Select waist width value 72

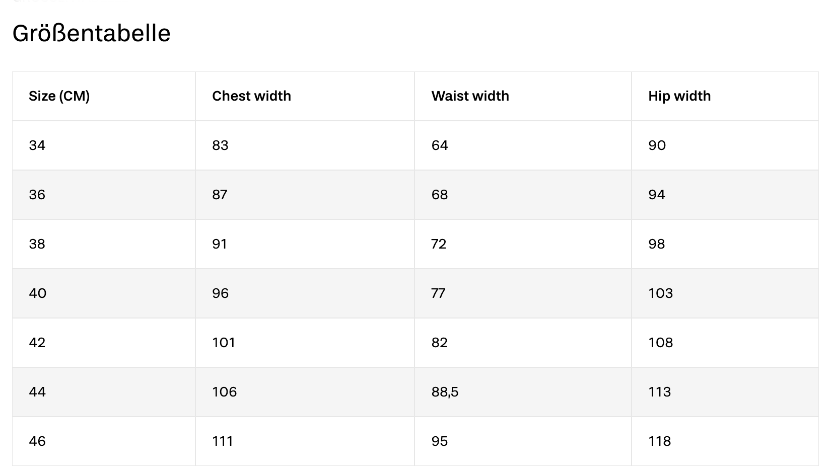pyautogui.click(x=439, y=244)
